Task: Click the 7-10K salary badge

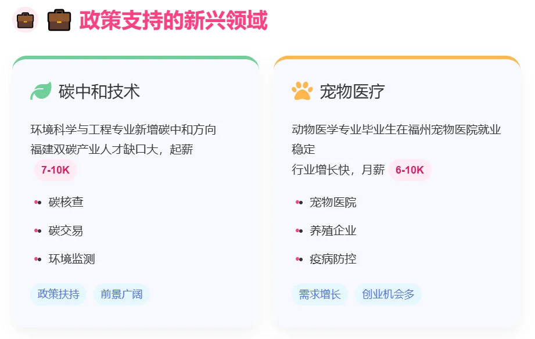Action: pyautogui.click(x=55, y=170)
